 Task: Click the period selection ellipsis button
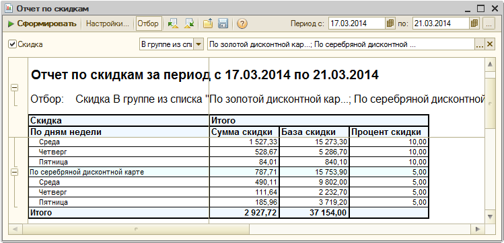pos(489,23)
